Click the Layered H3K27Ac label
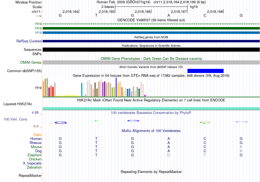 click(18, 104)
